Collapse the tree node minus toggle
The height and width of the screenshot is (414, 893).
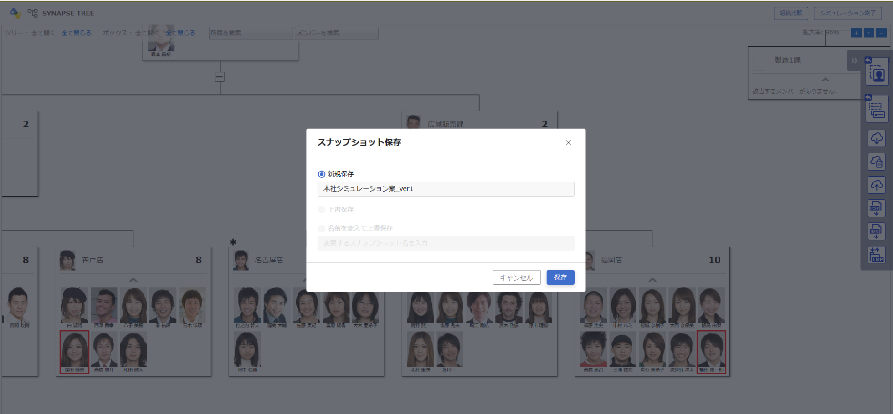(220, 77)
